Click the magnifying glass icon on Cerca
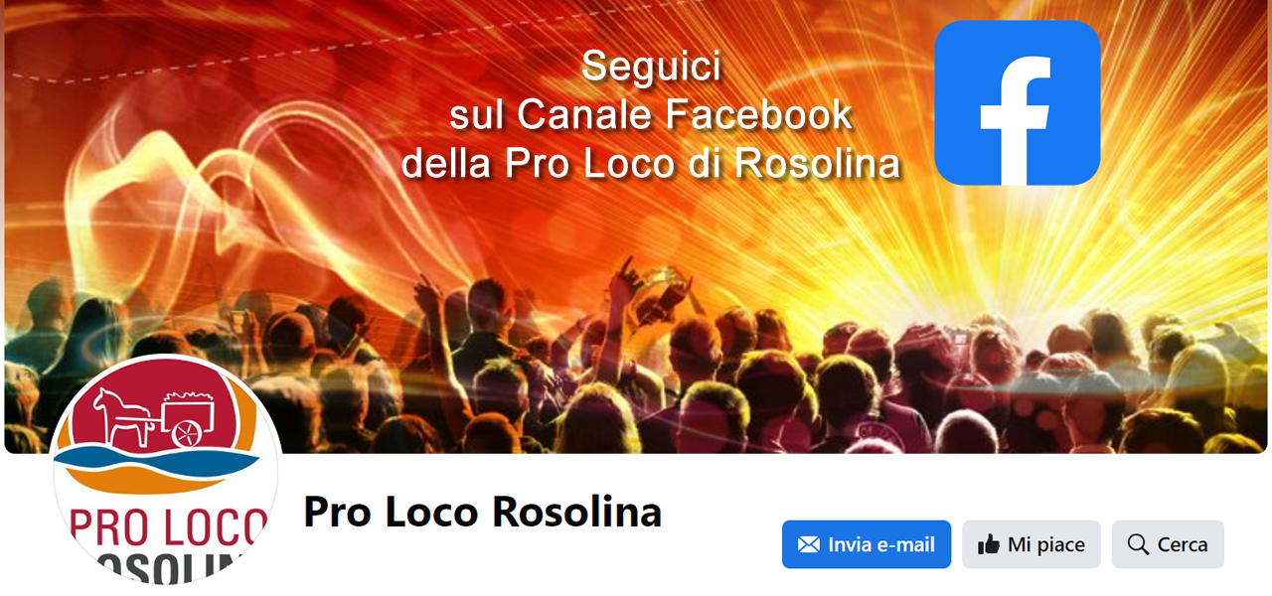 (1138, 544)
